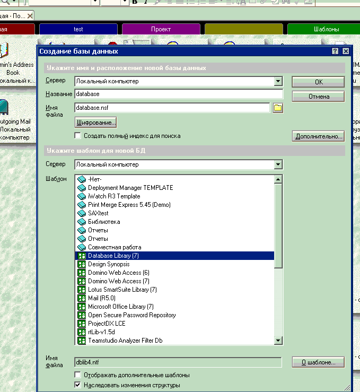Pick the Библиотека template in list
Image resolution: width=360 pixels, height=392 pixels.
coord(104,222)
